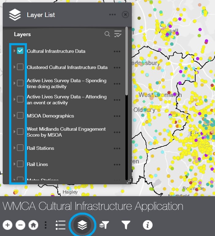The width and height of the screenshot is (215, 236).
Task: Open the Rail Stations layer options menu
Action: [117, 148]
